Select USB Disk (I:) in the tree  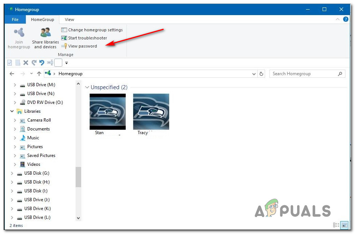tap(36, 191)
